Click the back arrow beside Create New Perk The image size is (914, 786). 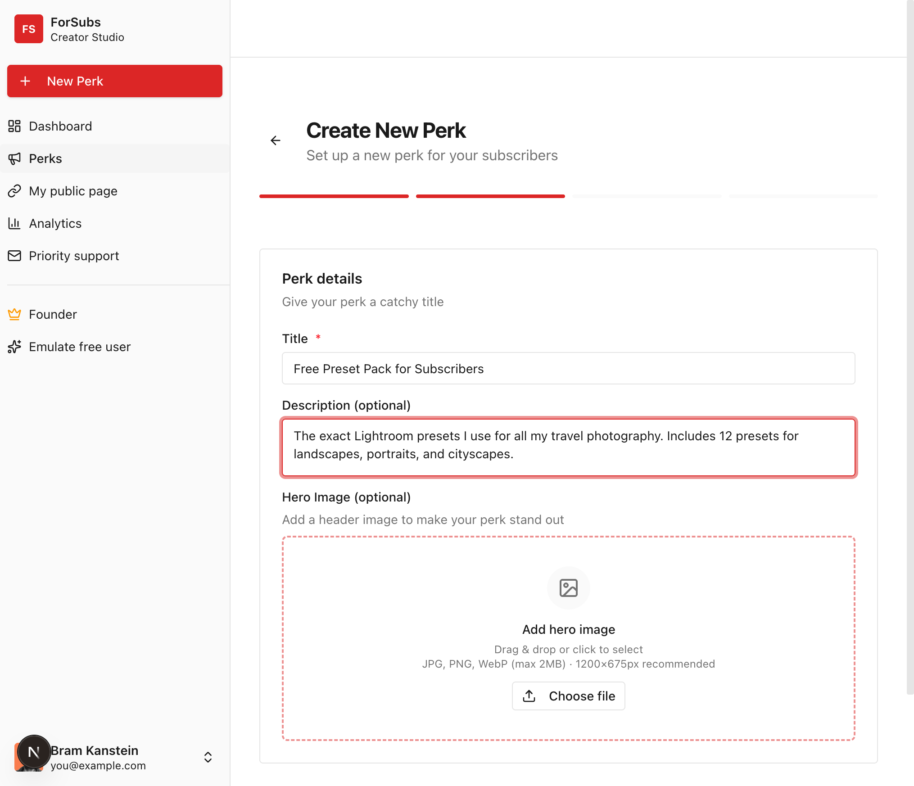tap(275, 141)
